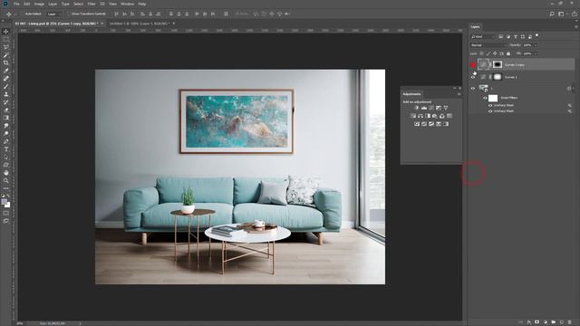Image resolution: width=580 pixels, height=326 pixels.
Task: Create a new group folder icon
Action: 554,322
